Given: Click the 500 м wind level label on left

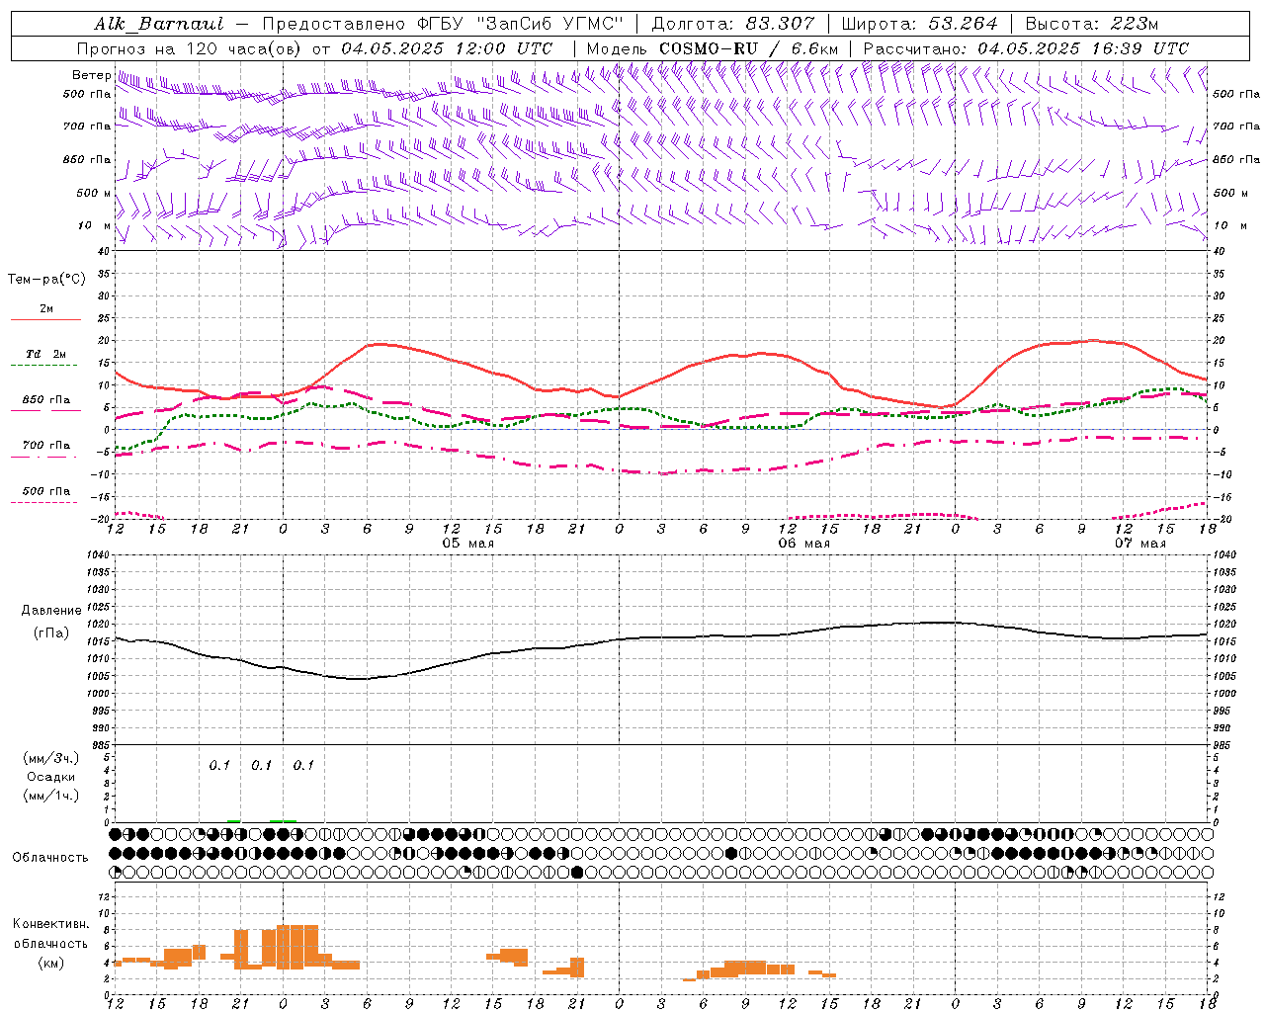Looking at the screenshot, I should click(94, 193).
